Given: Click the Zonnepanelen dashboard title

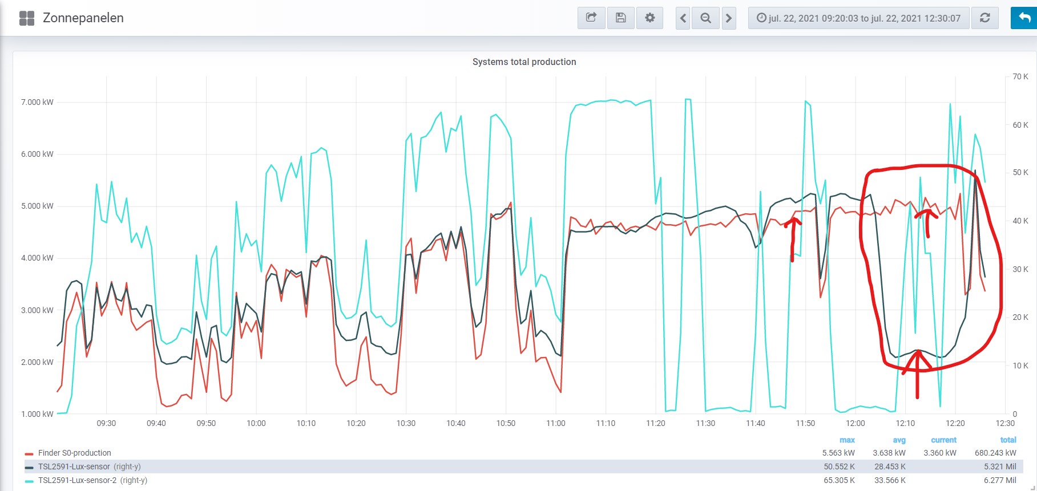Looking at the screenshot, I should [x=83, y=18].
